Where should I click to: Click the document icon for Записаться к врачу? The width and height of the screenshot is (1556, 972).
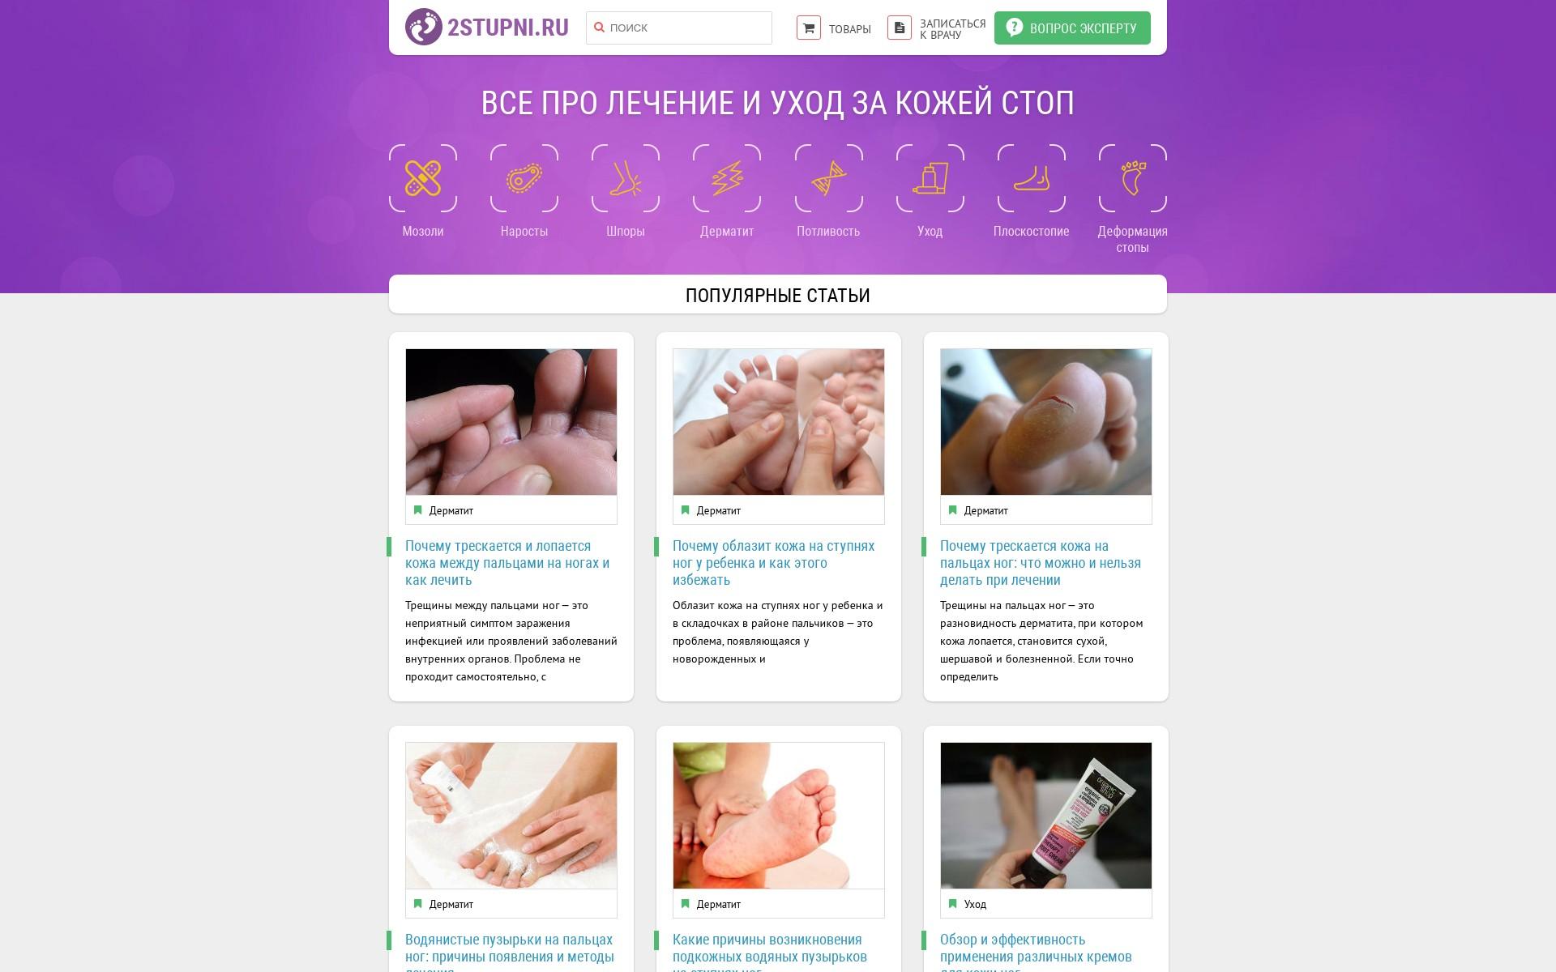899,28
